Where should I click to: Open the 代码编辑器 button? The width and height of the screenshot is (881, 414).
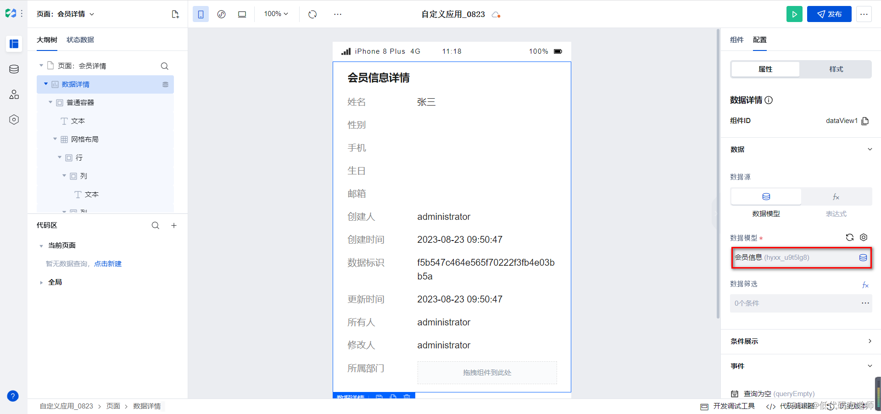[791, 406]
